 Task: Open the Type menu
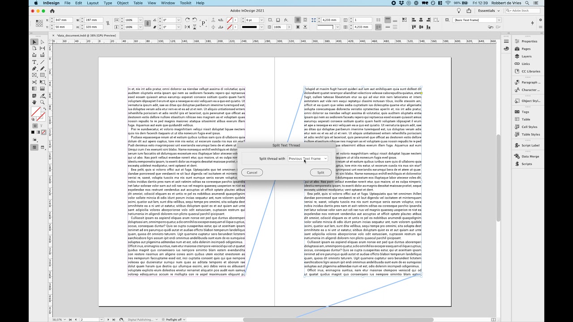(108, 3)
